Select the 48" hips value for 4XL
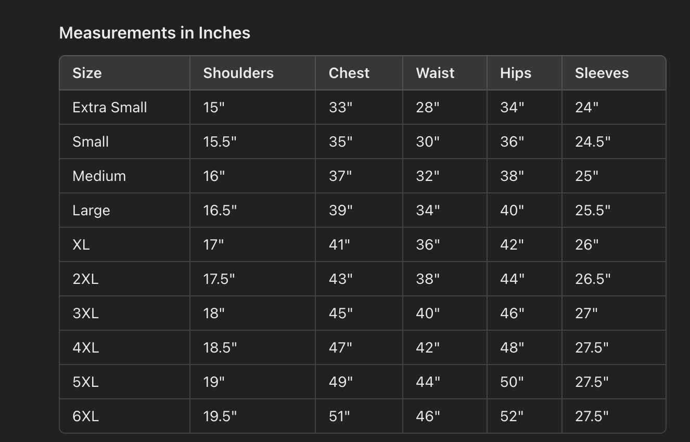Screen dimensions: 690x442 [512, 347]
